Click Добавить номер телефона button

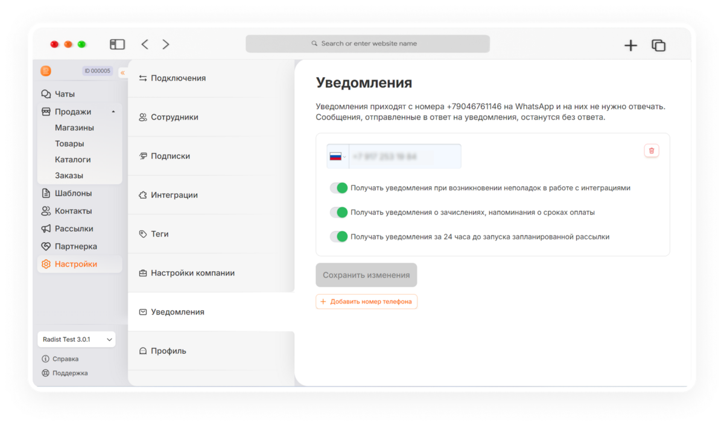[366, 301]
